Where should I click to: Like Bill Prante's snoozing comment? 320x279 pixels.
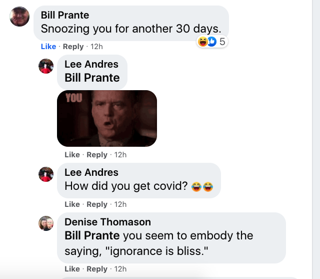[48, 47]
